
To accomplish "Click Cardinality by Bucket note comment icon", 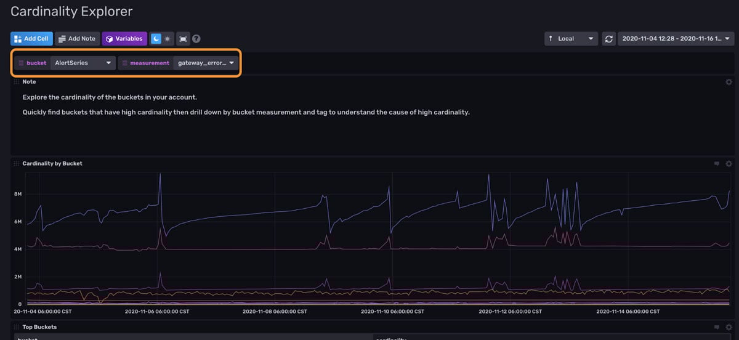I will tap(717, 164).
